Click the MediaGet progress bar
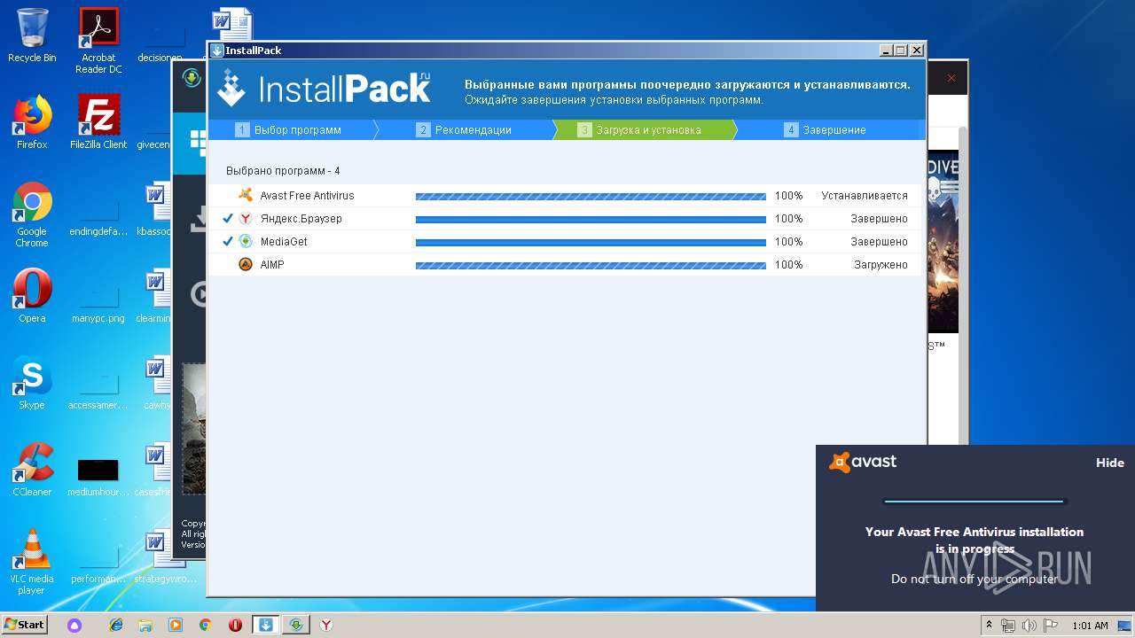The width and height of the screenshot is (1135, 638). click(591, 242)
